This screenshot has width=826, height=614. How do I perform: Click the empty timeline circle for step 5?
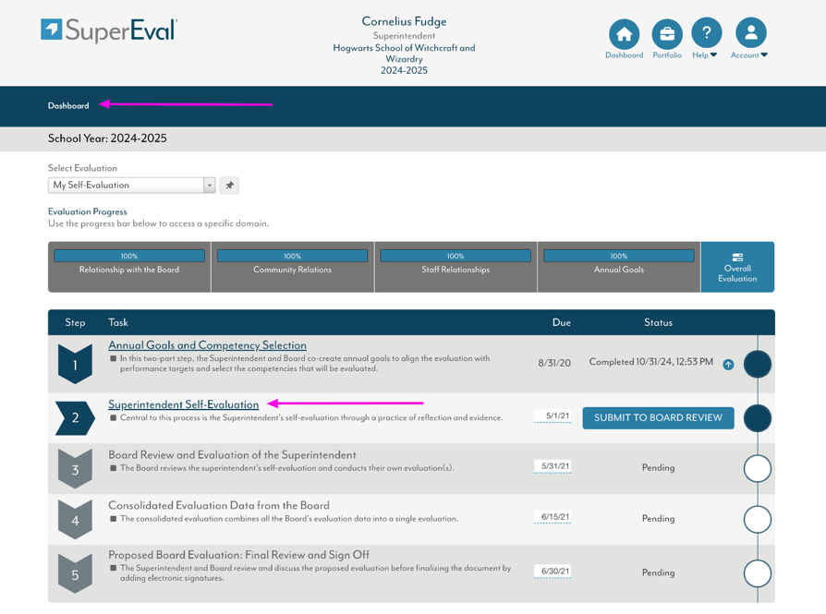click(758, 573)
